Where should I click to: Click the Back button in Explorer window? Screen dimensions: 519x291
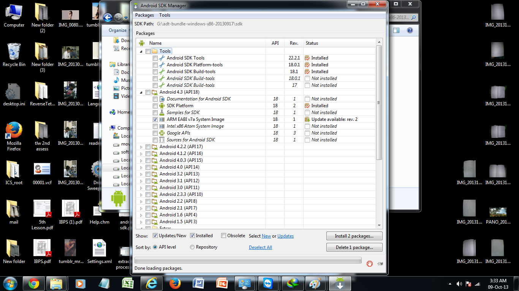point(108,17)
